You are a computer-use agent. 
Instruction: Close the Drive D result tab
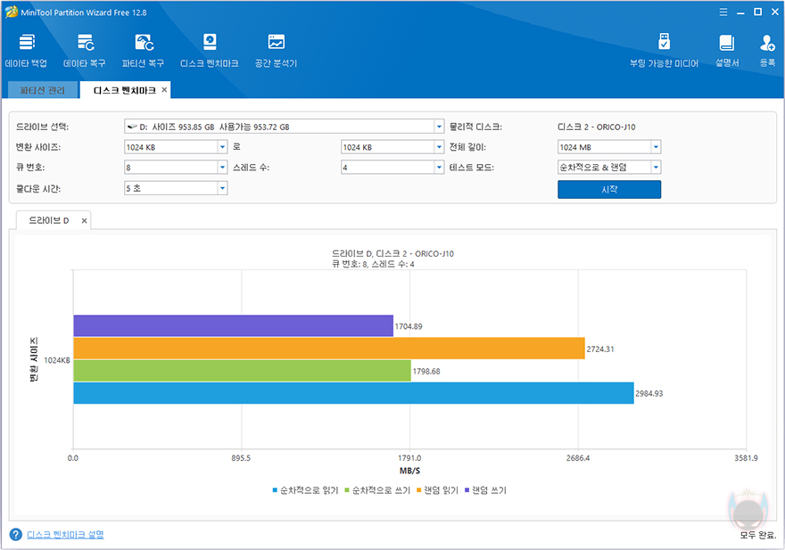pyautogui.click(x=84, y=221)
